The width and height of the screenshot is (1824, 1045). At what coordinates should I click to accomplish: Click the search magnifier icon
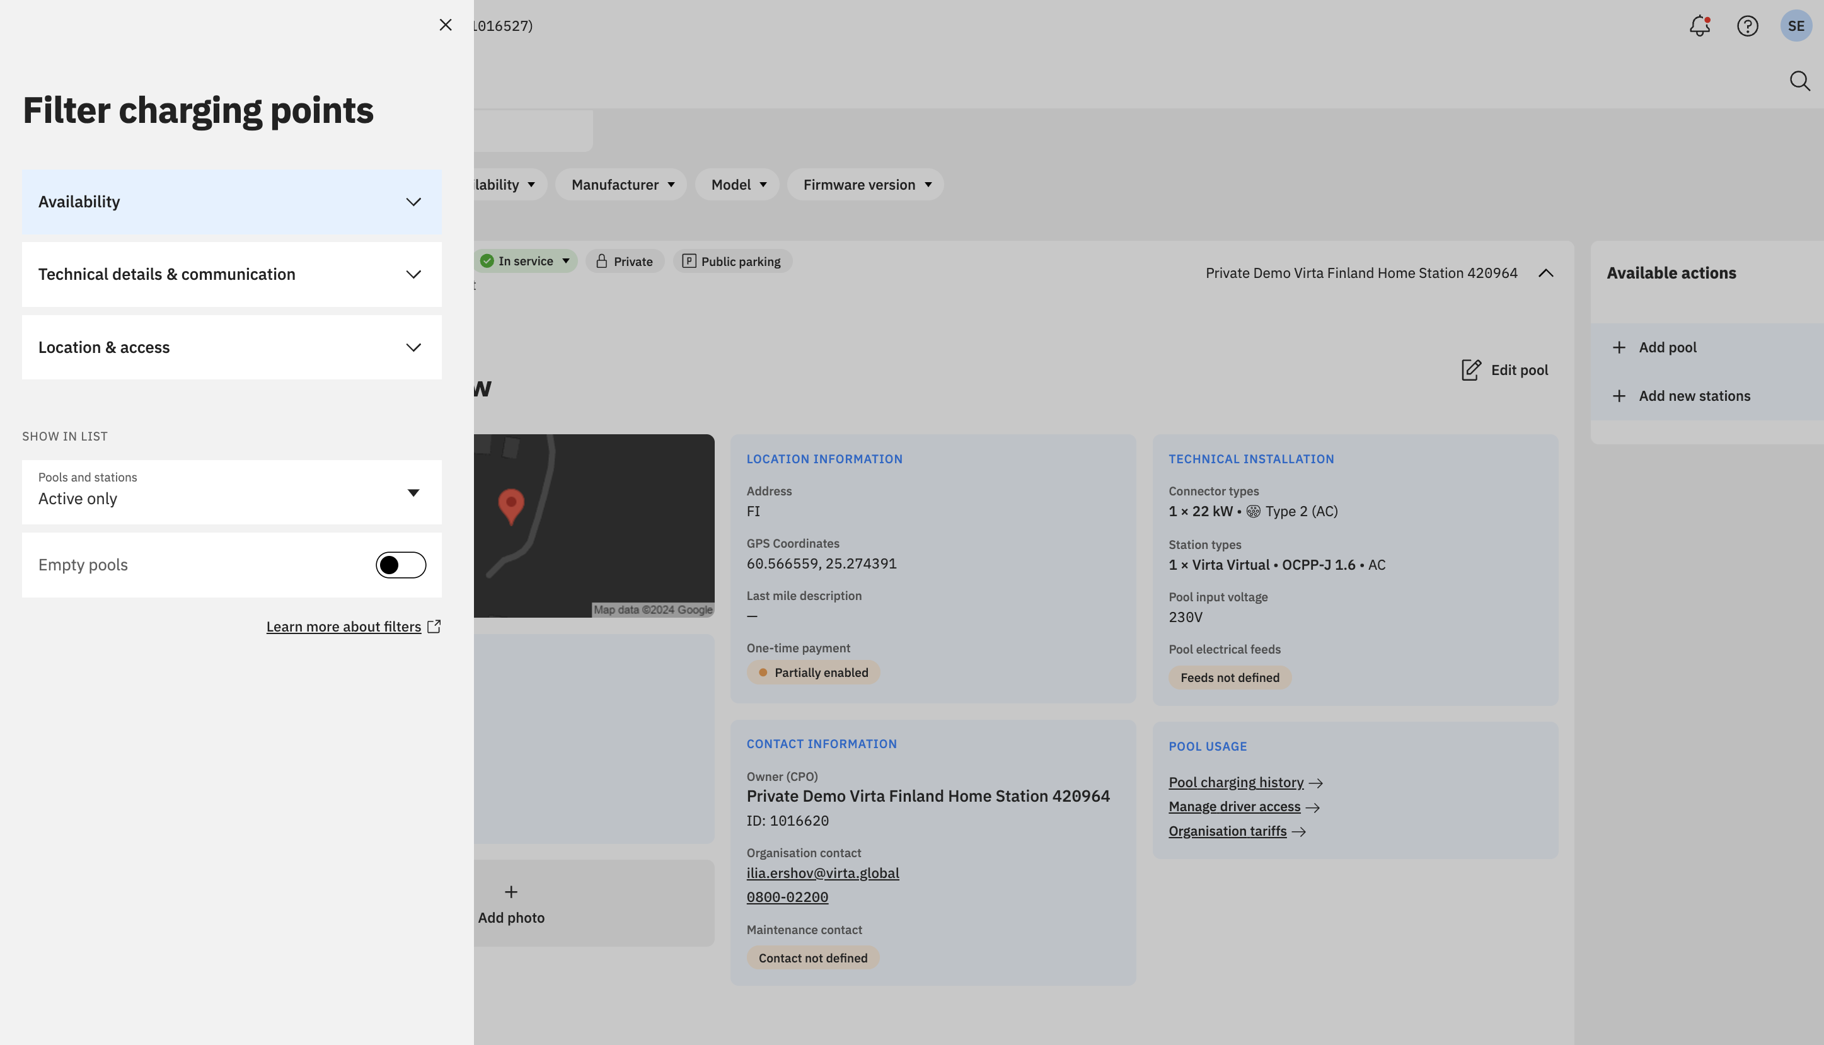(x=1799, y=81)
